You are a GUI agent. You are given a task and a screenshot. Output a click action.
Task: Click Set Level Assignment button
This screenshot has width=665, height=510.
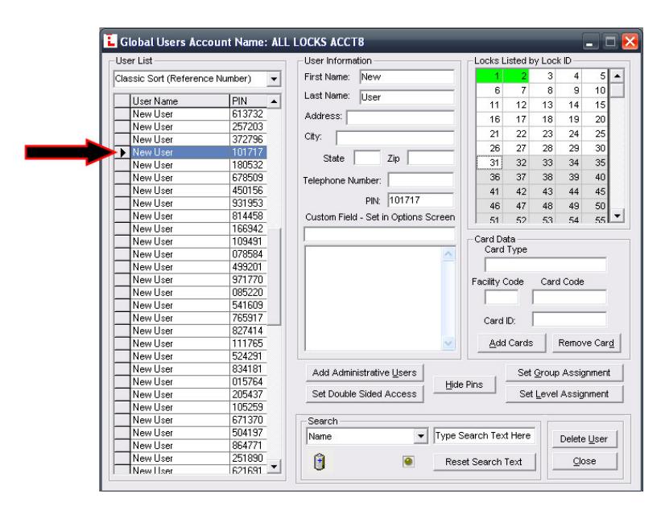564,394
